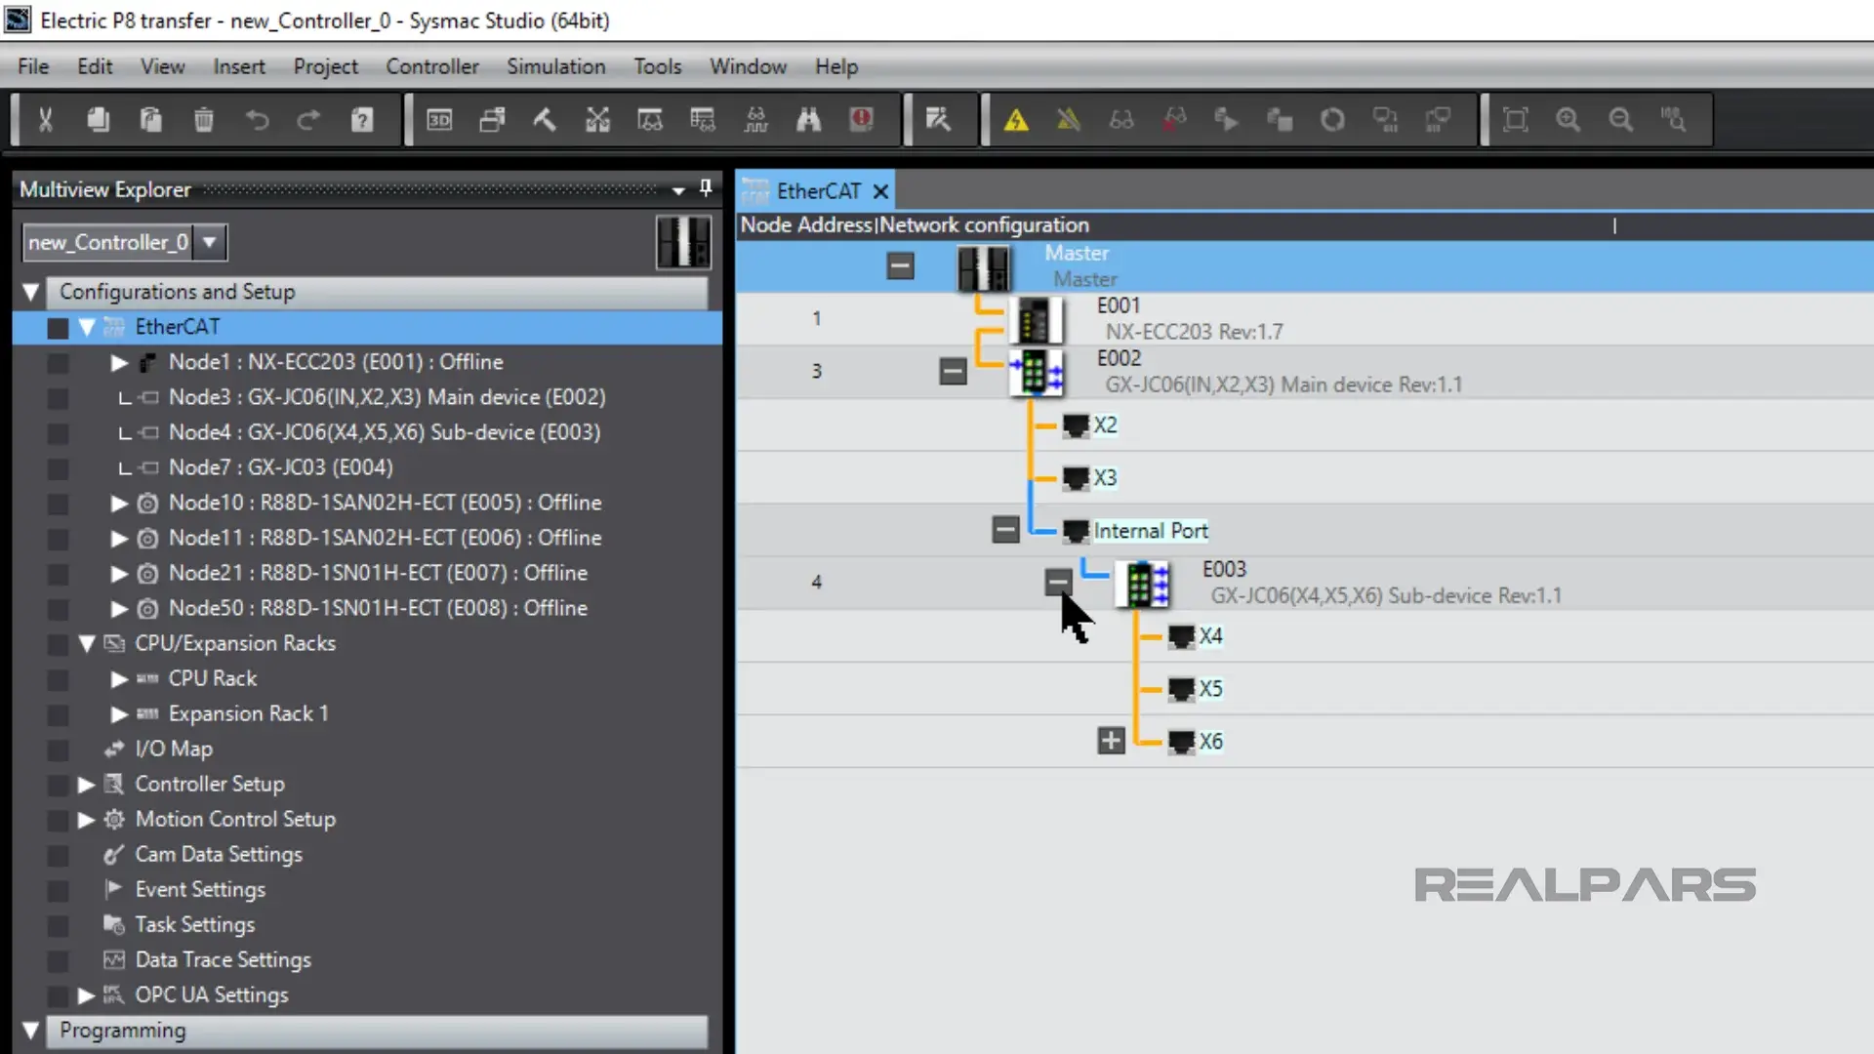This screenshot has height=1054, width=1874.
Task: Click the red exclamation error toolbar icon
Action: pos(861,120)
